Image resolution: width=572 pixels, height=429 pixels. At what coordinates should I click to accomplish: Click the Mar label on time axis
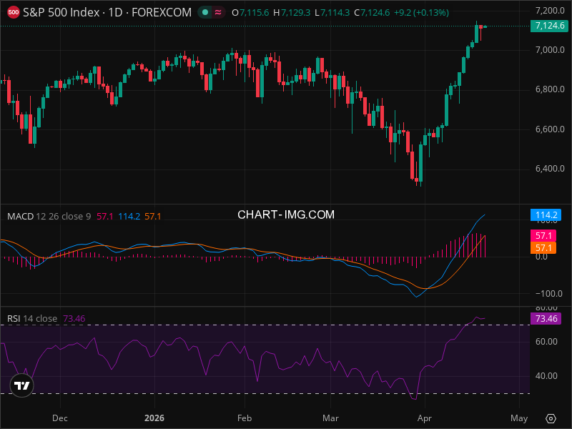(x=330, y=418)
